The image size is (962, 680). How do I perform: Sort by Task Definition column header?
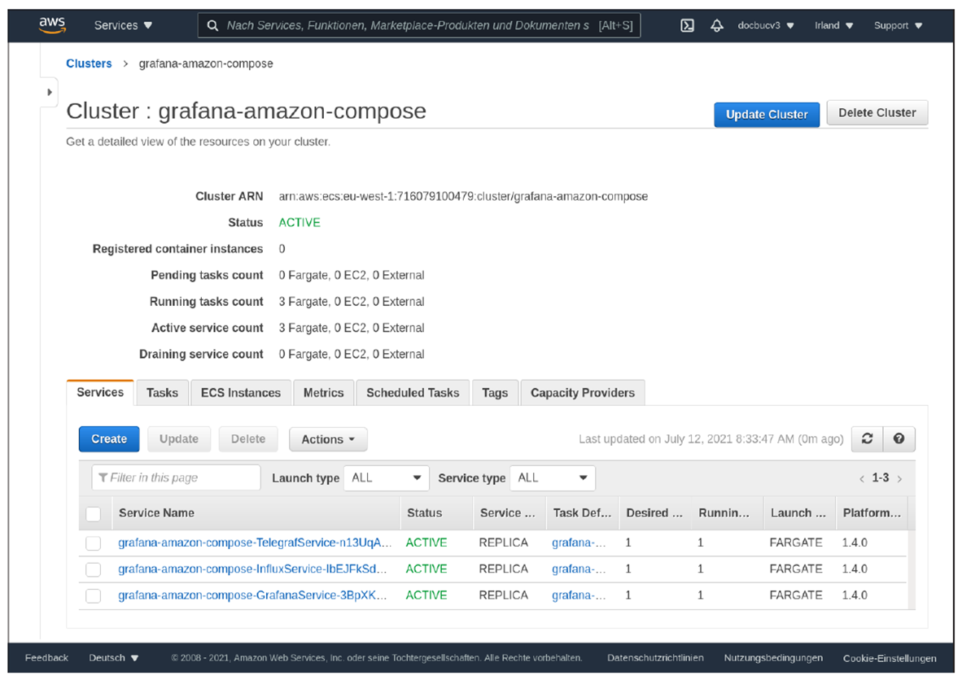pos(582,513)
